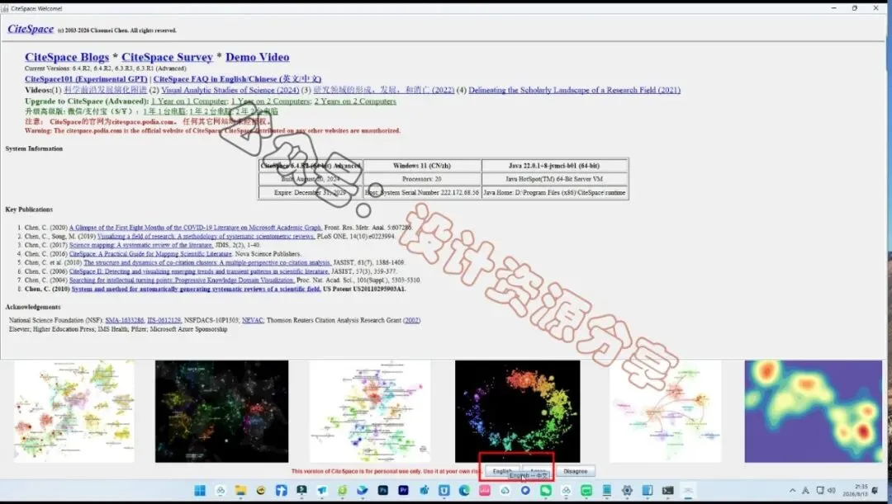The height and width of the screenshot is (504, 892).
Task: Show hidden system tray icons chevron
Action: coord(792,490)
